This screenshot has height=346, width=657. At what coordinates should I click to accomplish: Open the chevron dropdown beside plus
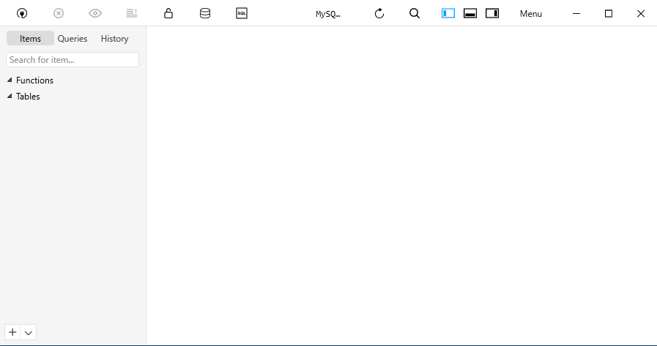click(x=29, y=332)
